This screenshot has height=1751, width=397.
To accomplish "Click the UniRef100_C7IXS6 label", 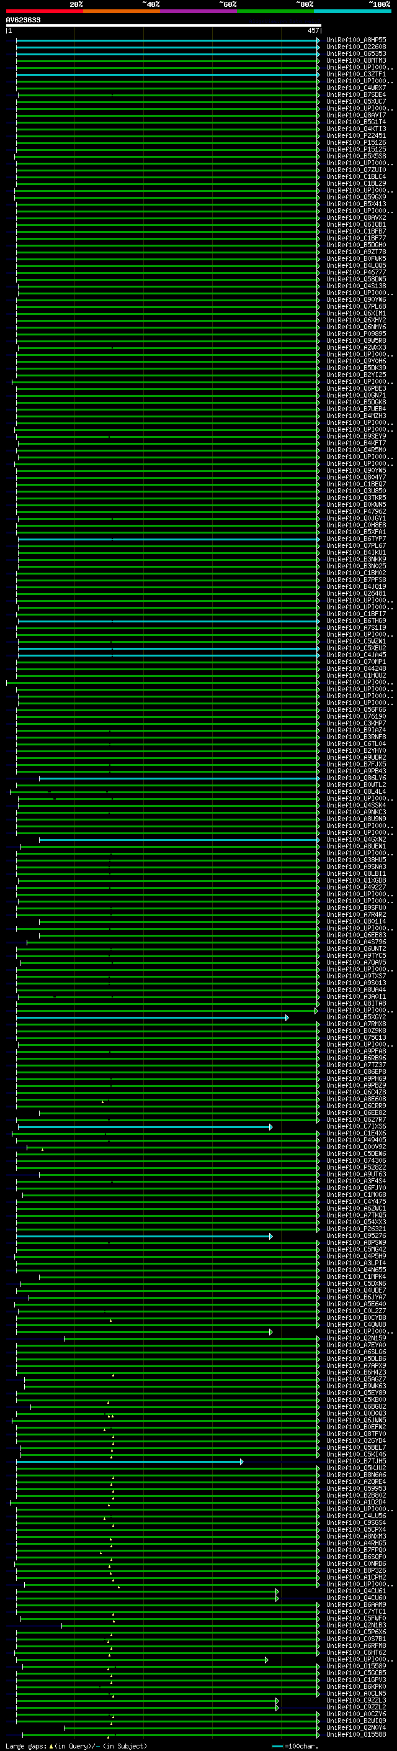I will click(356, 1126).
